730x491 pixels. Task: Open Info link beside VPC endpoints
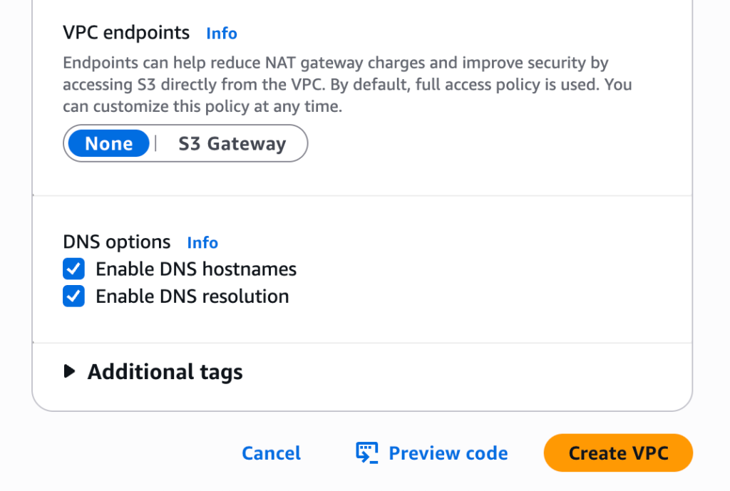click(222, 33)
